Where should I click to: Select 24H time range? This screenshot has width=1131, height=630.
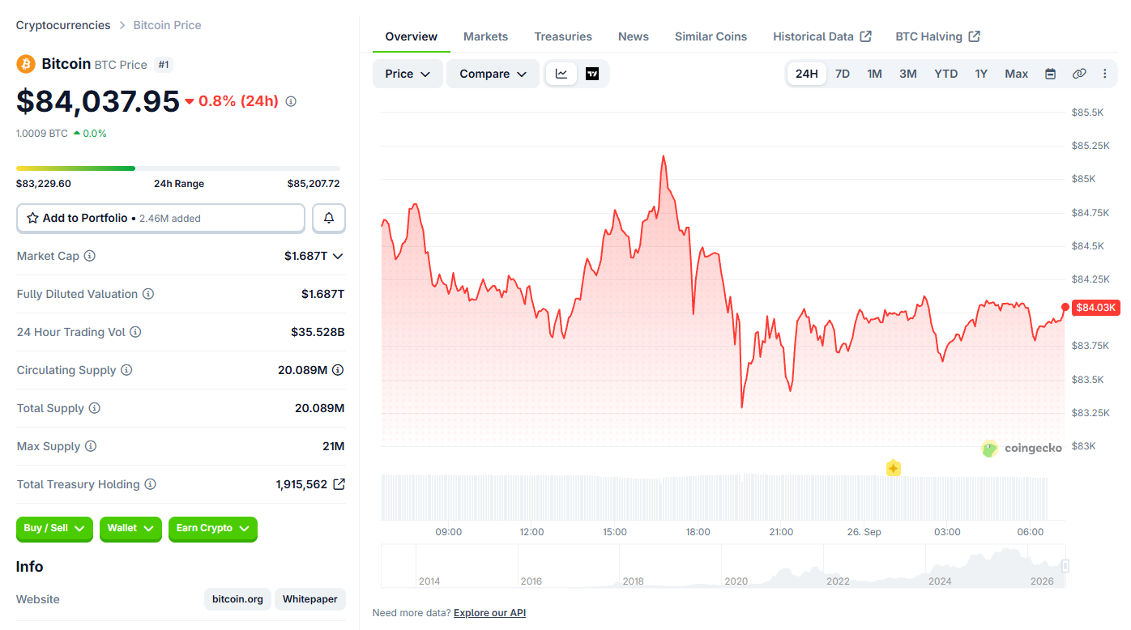tap(807, 74)
